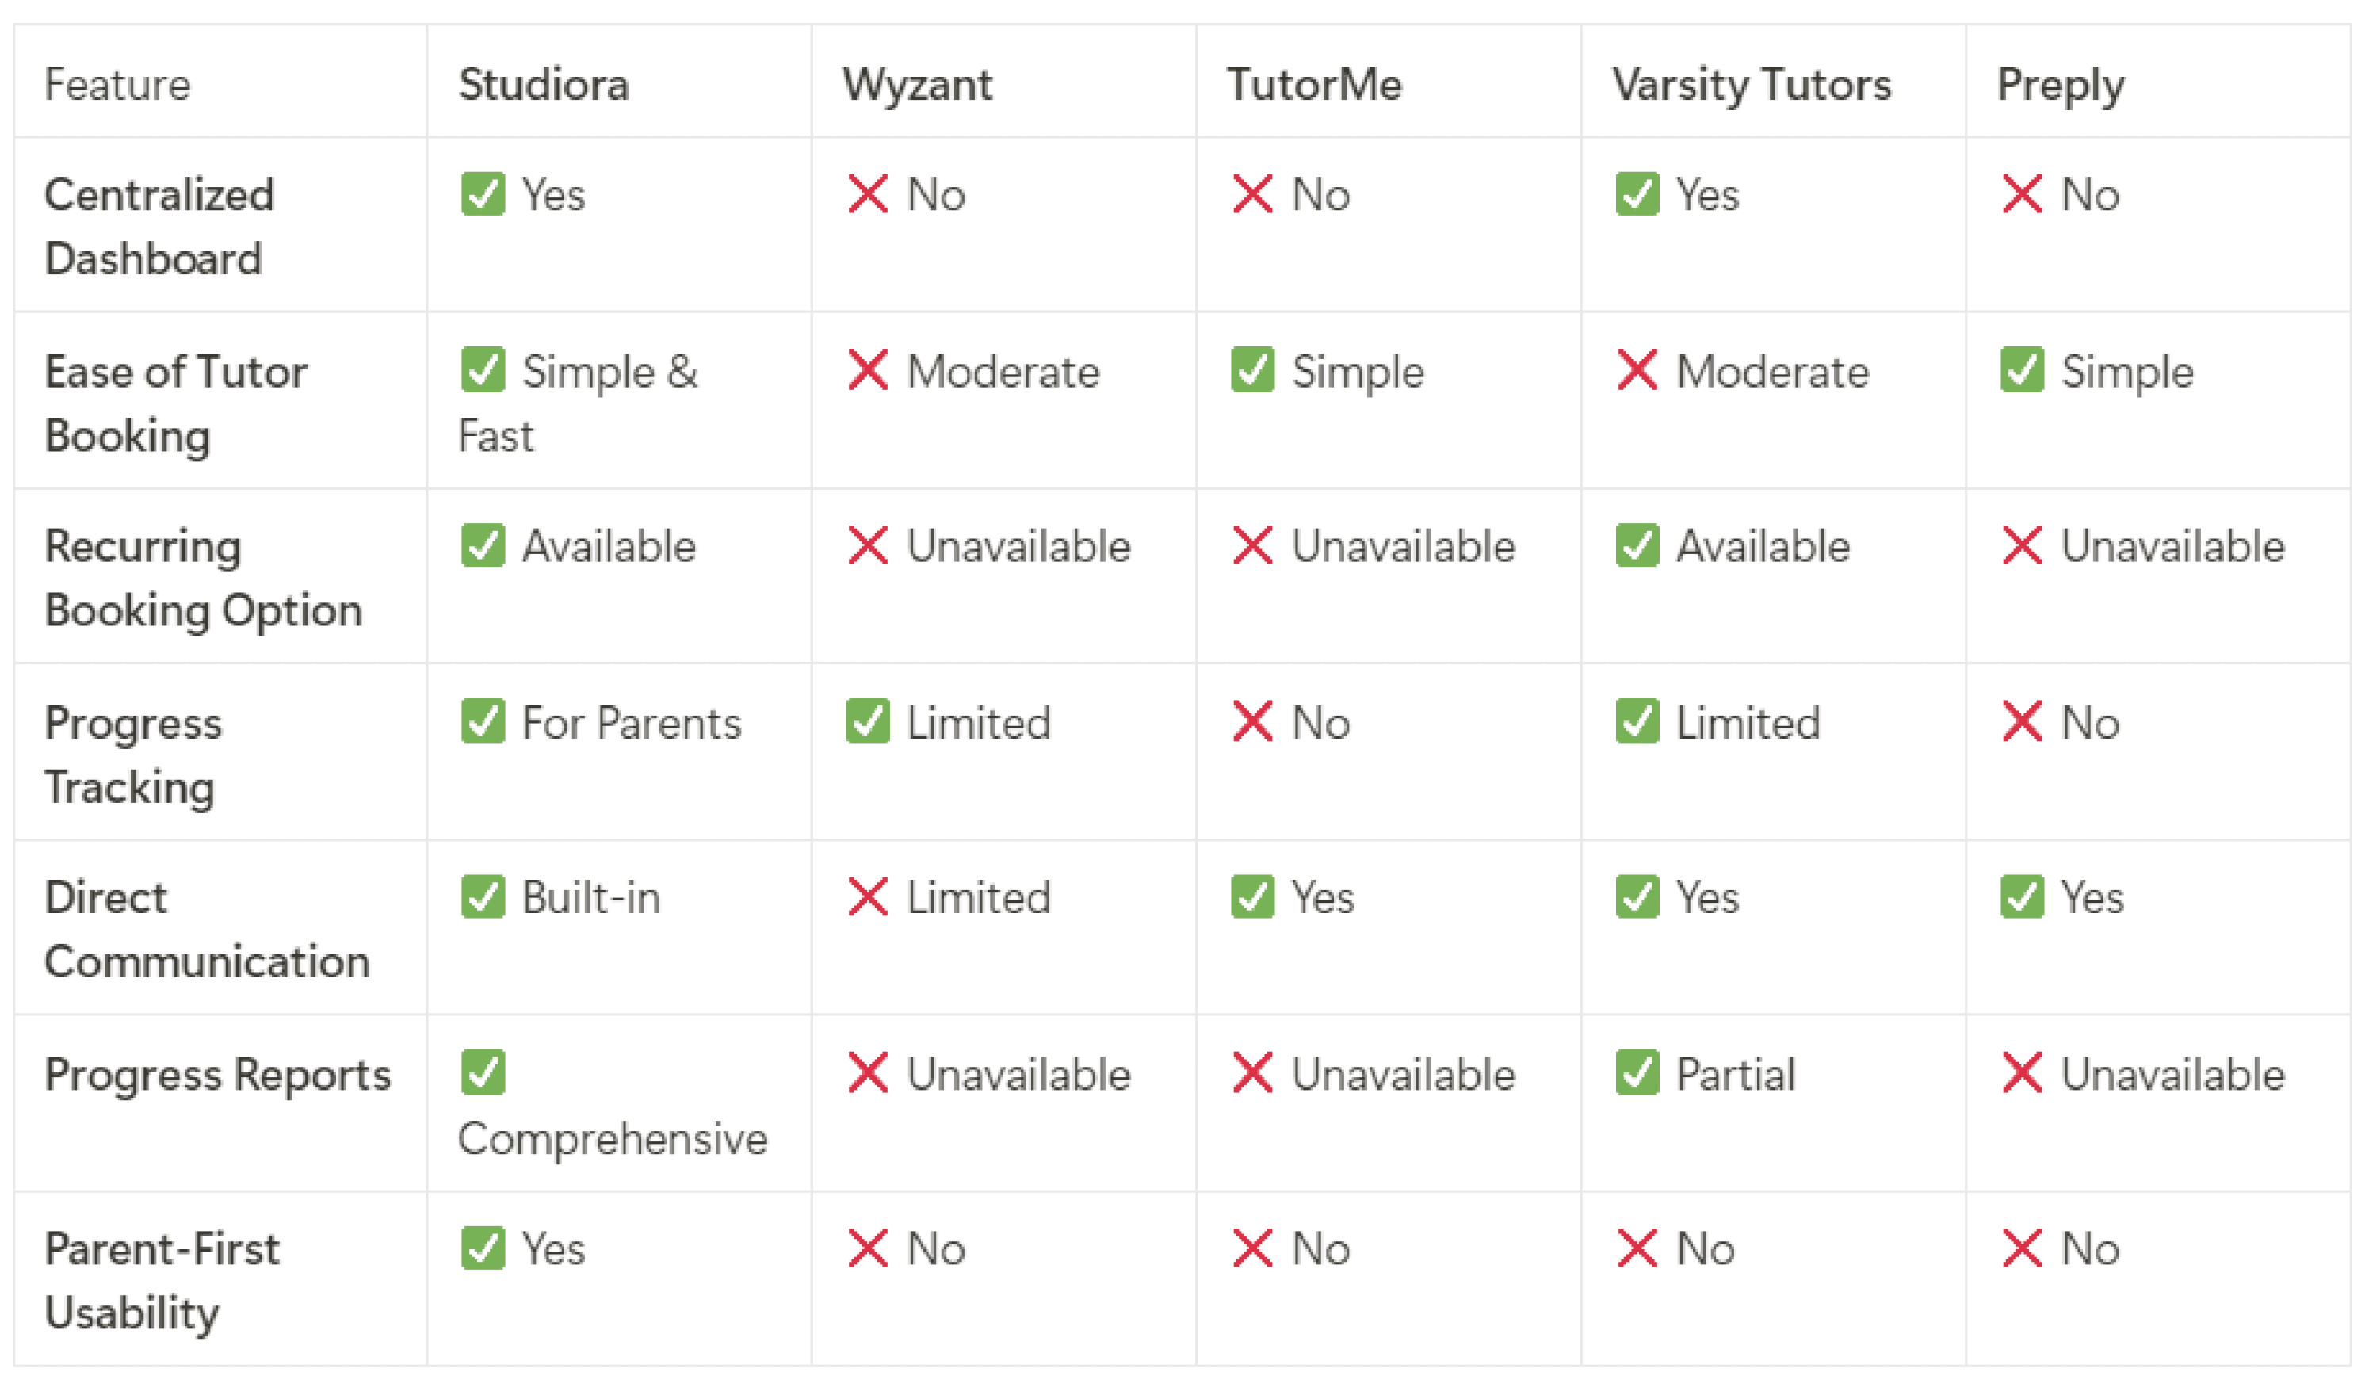Click the Direct Communication row label
Viewport: 2365px width, 1395px height.
[x=207, y=929]
